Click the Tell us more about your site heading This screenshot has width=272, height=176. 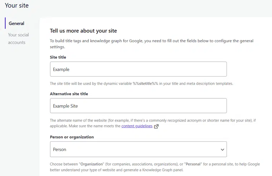click(83, 31)
